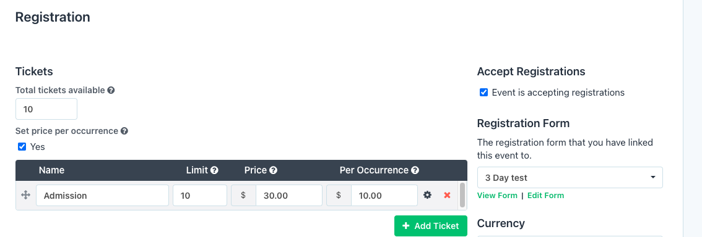Click the help icon beside Total tickets available
The width and height of the screenshot is (702, 237).
click(x=111, y=90)
